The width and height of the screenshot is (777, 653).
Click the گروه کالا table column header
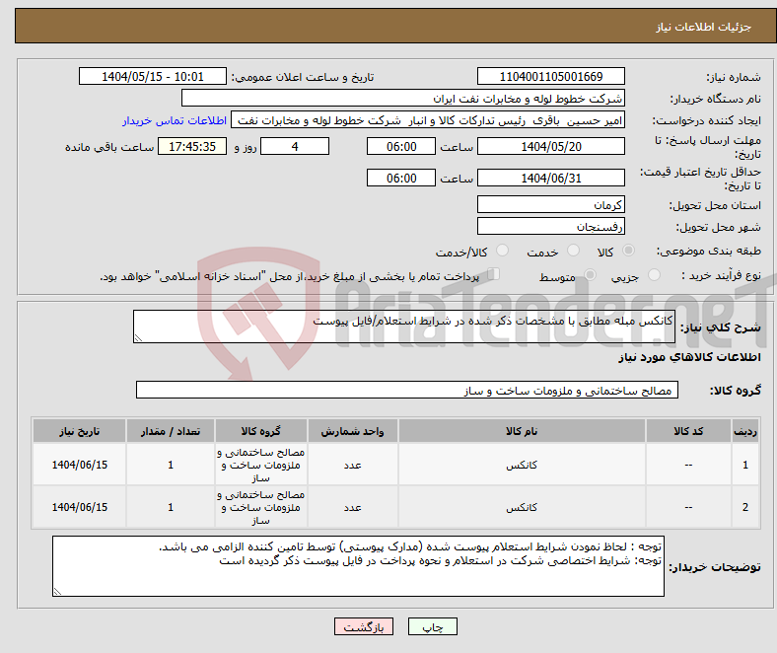pos(260,431)
